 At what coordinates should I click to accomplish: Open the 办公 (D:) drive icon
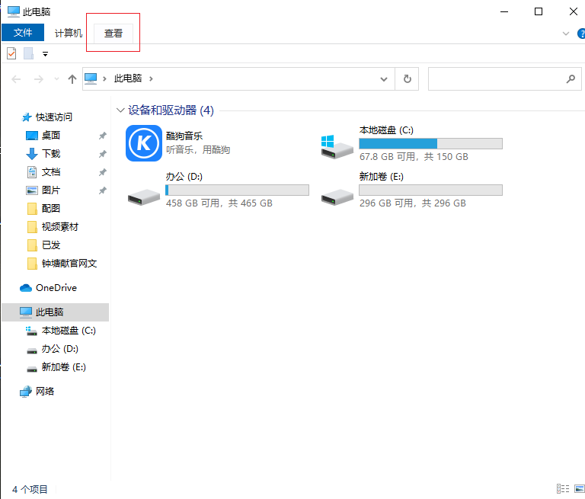click(x=144, y=196)
